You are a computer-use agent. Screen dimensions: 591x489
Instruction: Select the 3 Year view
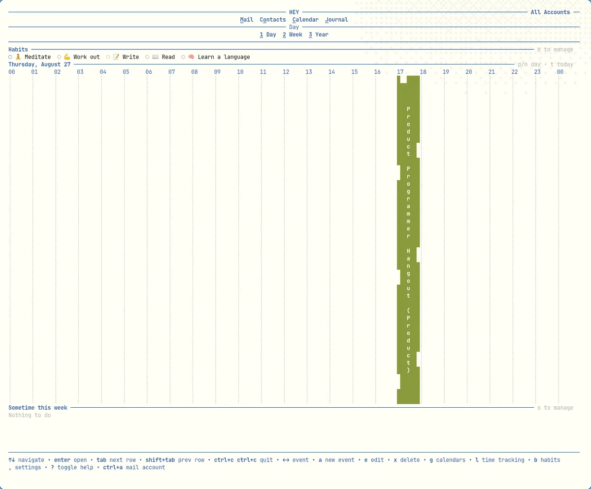point(319,34)
